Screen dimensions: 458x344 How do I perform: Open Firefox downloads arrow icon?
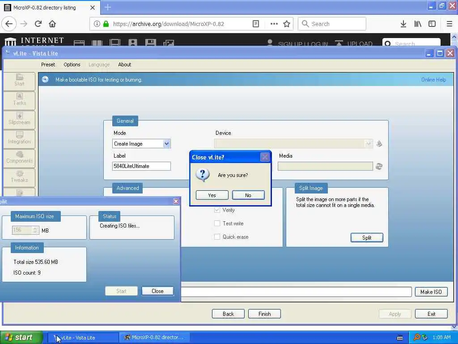(x=403, y=24)
